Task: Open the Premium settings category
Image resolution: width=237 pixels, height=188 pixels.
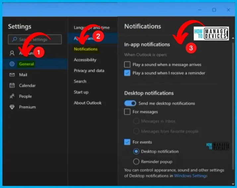Action: [x=35, y=107]
